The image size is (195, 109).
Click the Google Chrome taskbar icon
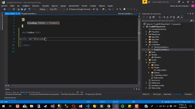coord(108,106)
